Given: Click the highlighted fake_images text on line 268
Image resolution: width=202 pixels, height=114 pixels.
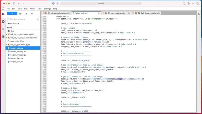Looking at the screenshot, I should [x=117, y=79].
